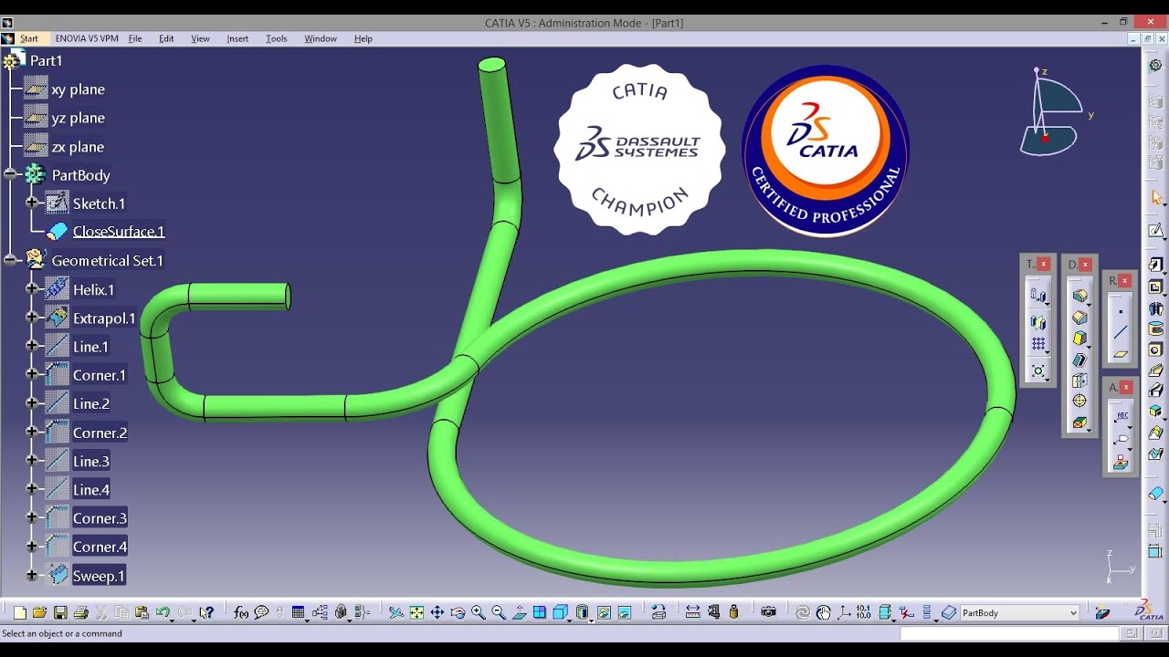Screen dimensions: 1169x657
Task: Open the View Mode dropdown arrow on cube icon
Action: tap(569, 620)
